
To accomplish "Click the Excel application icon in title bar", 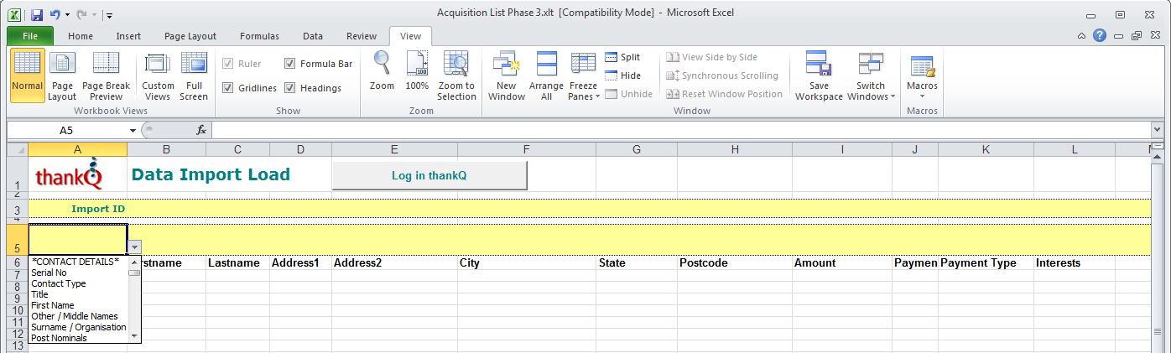I will point(14,13).
